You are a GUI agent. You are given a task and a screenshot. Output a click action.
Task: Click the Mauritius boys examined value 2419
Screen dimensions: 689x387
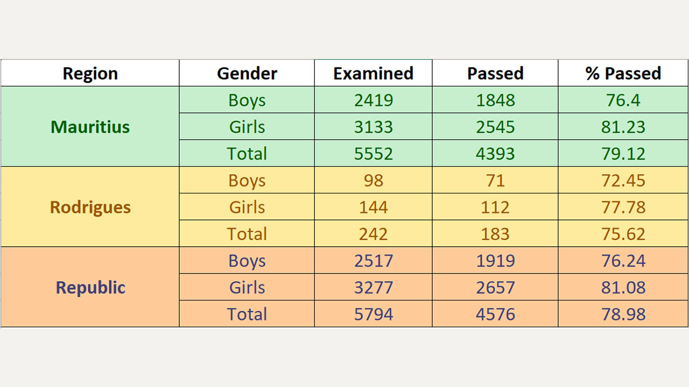pos(373,100)
